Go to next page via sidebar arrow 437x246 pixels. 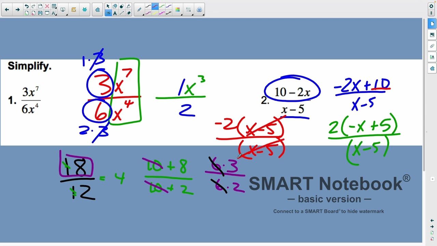432,227
